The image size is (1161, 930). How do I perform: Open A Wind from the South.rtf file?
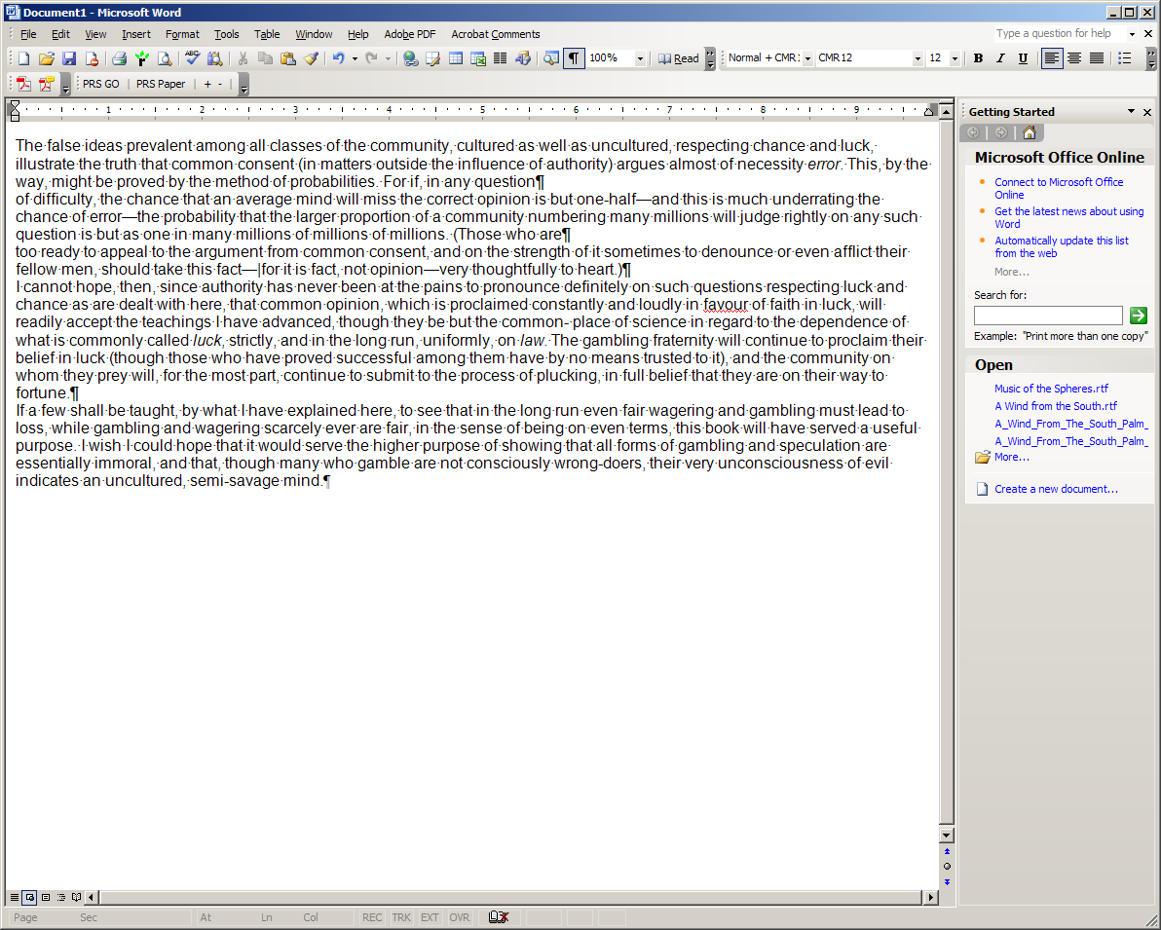pyautogui.click(x=1055, y=406)
